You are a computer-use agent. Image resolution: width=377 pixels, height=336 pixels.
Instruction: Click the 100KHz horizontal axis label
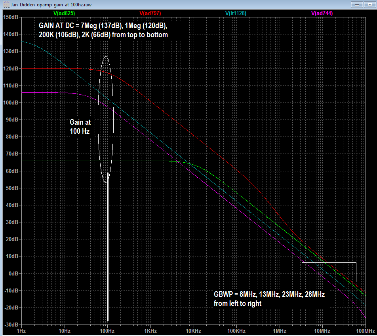(236, 331)
